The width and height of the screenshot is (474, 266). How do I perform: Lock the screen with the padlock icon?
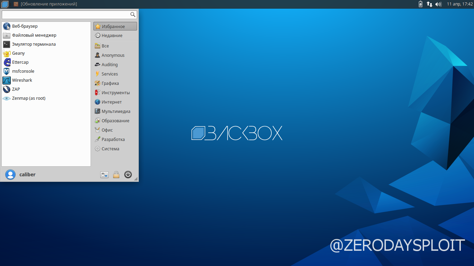point(116,175)
